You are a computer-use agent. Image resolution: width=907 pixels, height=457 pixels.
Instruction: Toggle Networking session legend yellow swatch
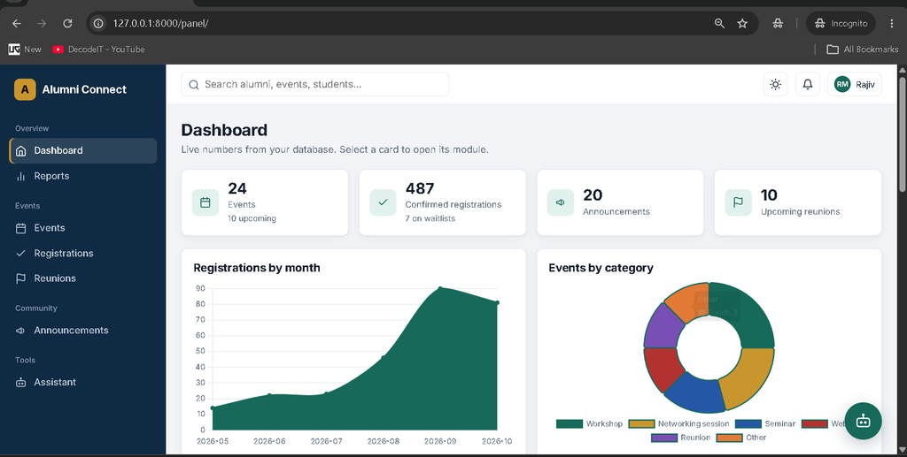(x=641, y=423)
